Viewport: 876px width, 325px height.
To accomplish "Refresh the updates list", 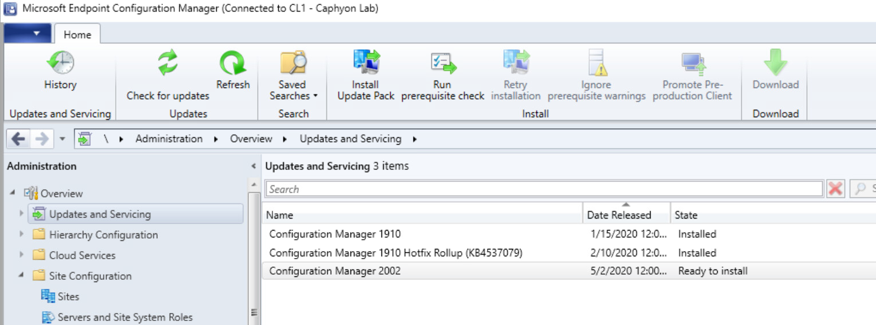I will point(233,70).
